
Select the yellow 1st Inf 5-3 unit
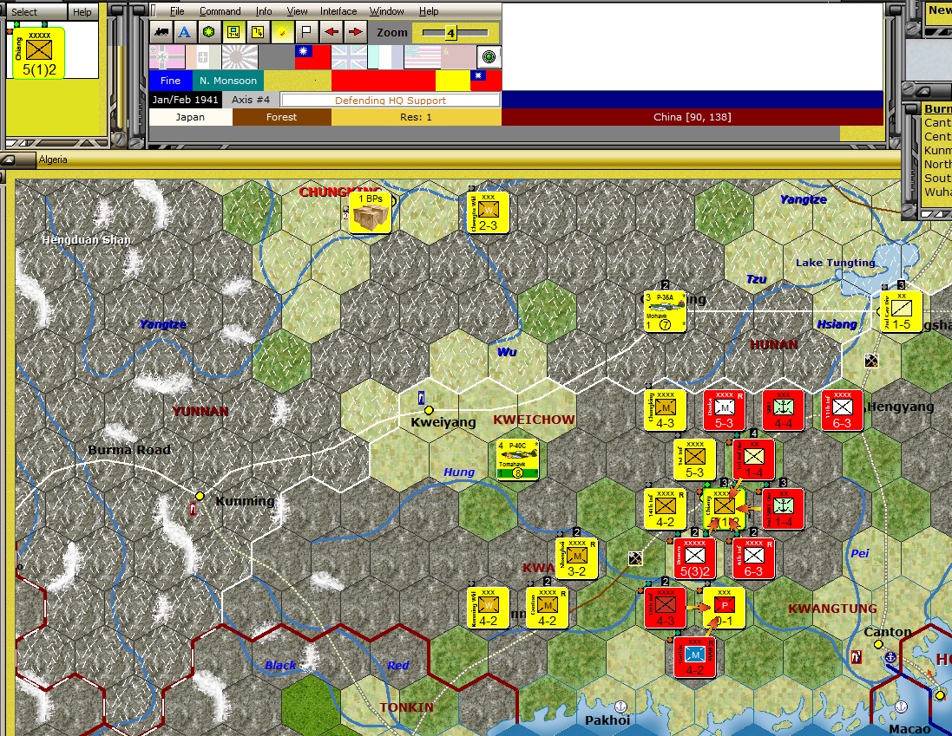(x=694, y=460)
